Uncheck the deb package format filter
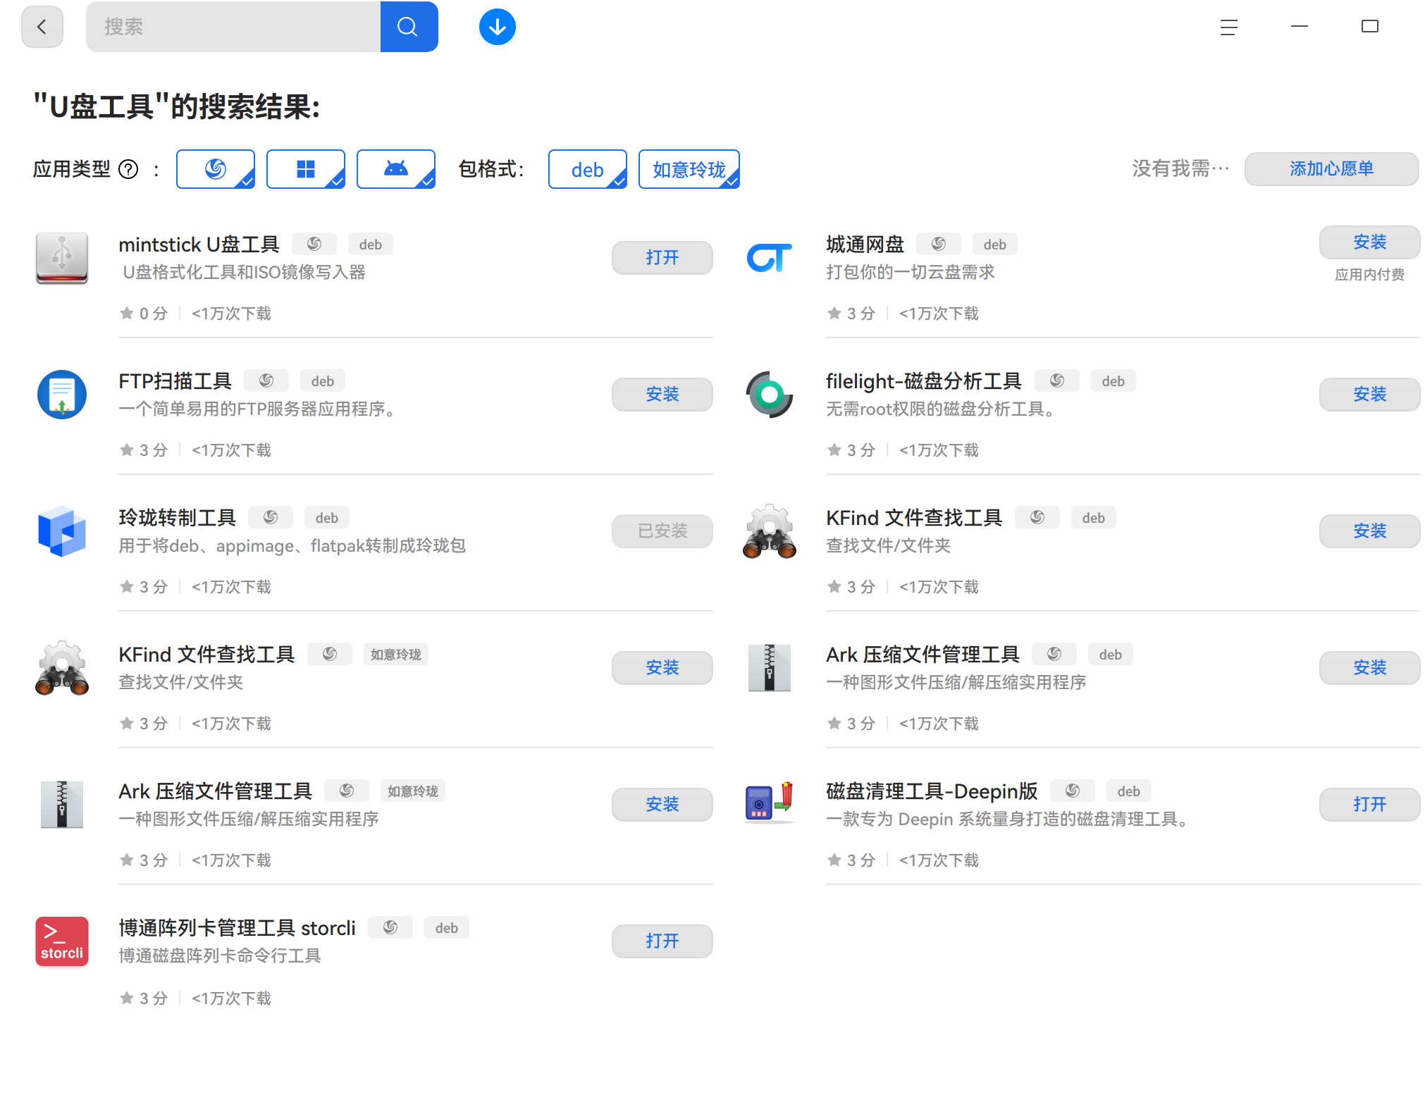Viewport: 1425px width, 1095px height. click(x=587, y=169)
